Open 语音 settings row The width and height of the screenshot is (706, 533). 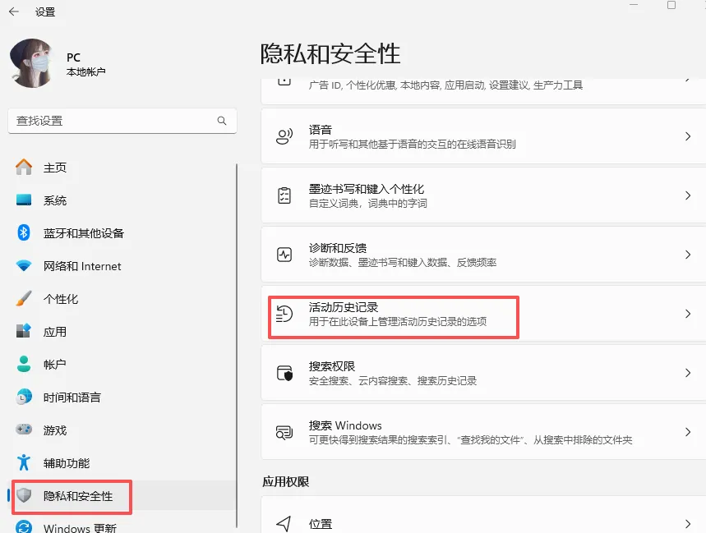click(483, 136)
